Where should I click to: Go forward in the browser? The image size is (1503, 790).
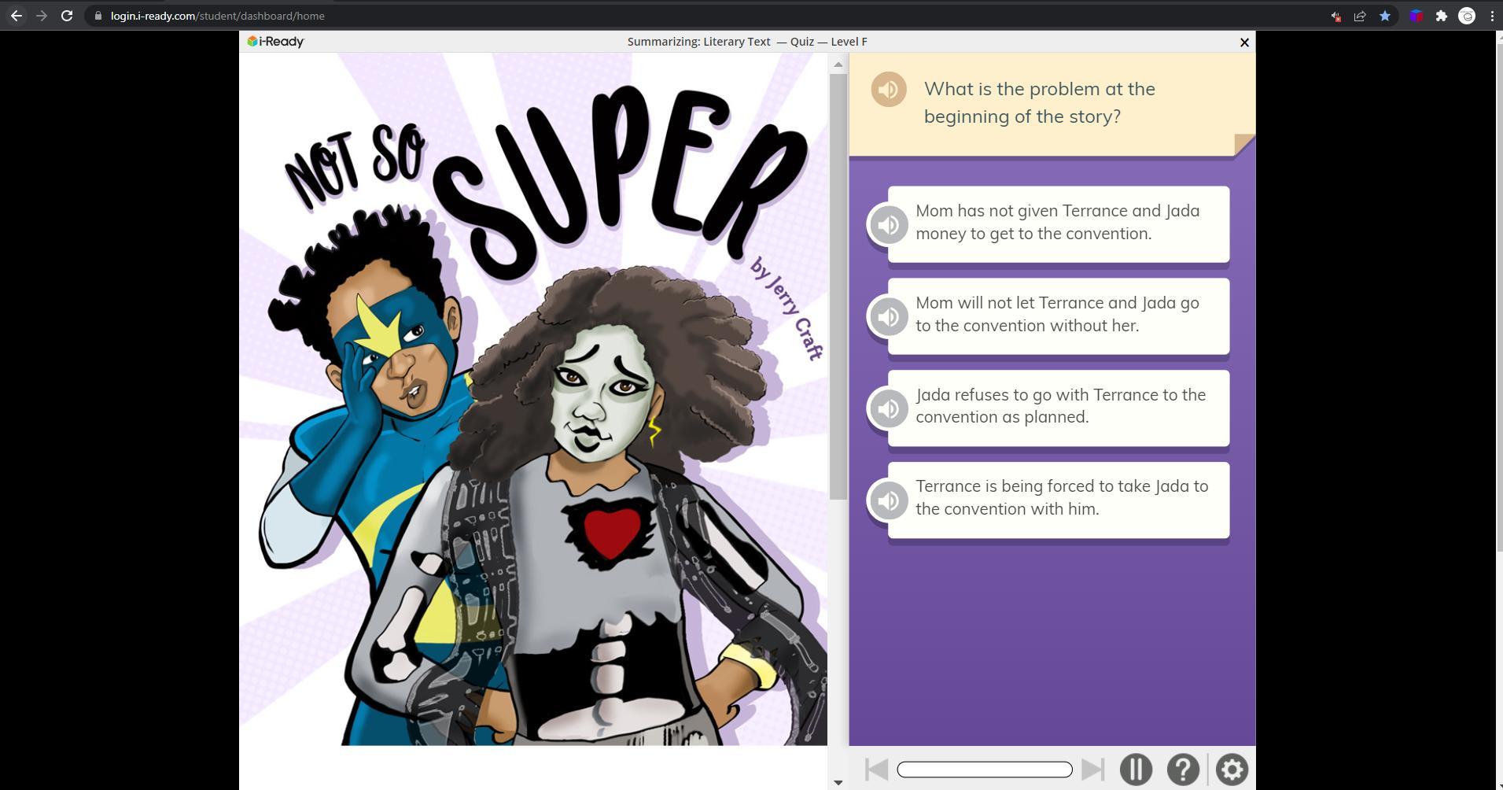42,16
